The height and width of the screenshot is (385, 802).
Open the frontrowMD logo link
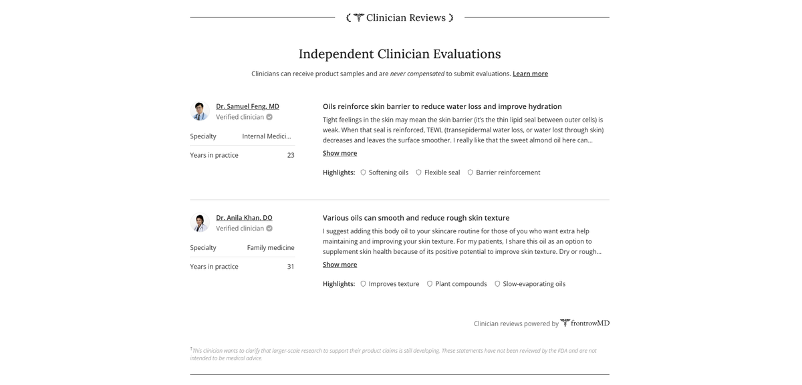tap(585, 323)
